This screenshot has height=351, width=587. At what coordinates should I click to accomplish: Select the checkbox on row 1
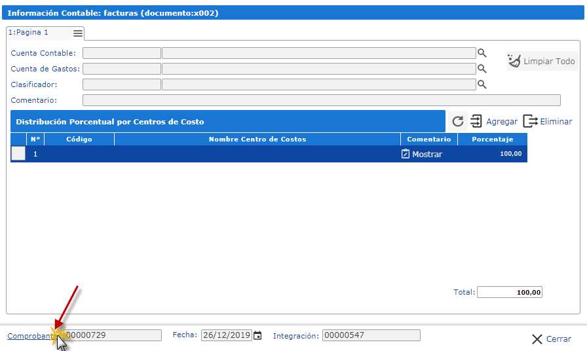click(x=18, y=154)
